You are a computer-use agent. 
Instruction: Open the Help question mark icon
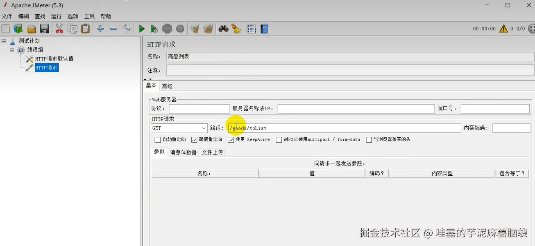pyautogui.click(x=264, y=29)
